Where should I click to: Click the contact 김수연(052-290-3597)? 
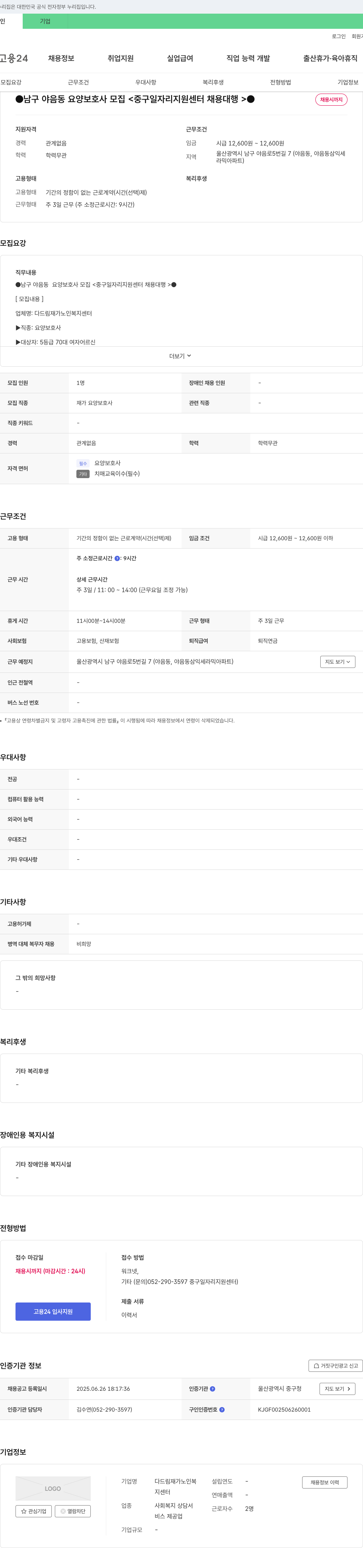104,1410
